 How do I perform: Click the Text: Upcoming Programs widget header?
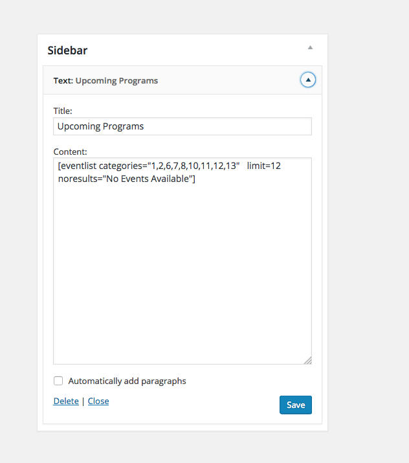click(x=116, y=81)
